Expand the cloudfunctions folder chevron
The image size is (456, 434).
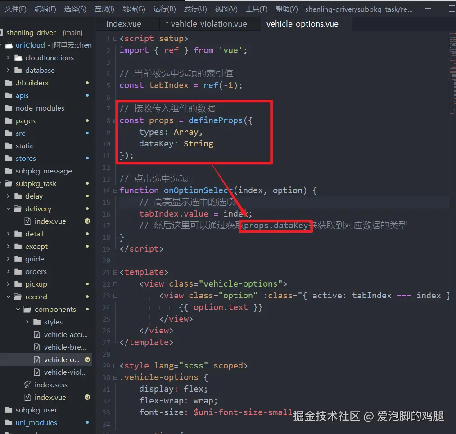point(8,58)
